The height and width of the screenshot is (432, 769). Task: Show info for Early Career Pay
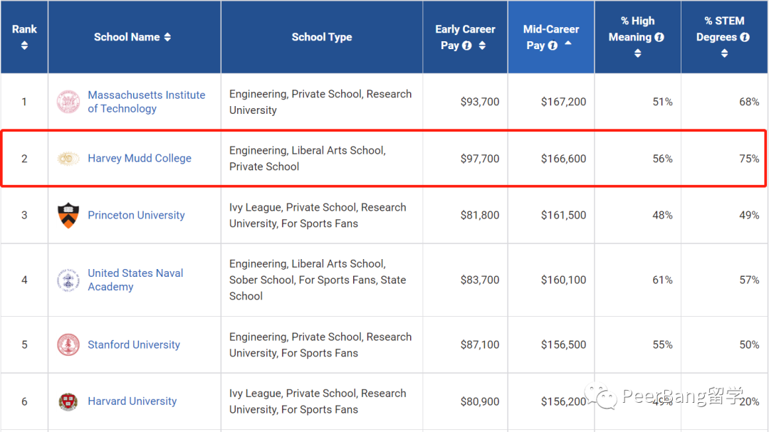click(x=467, y=46)
